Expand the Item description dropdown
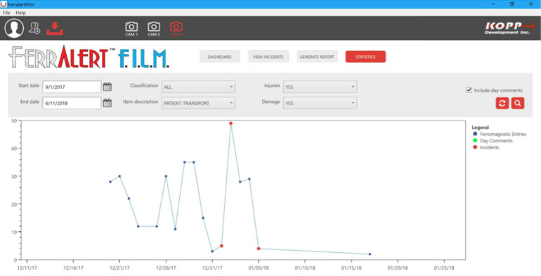The width and height of the screenshot is (541, 276). coord(198,103)
